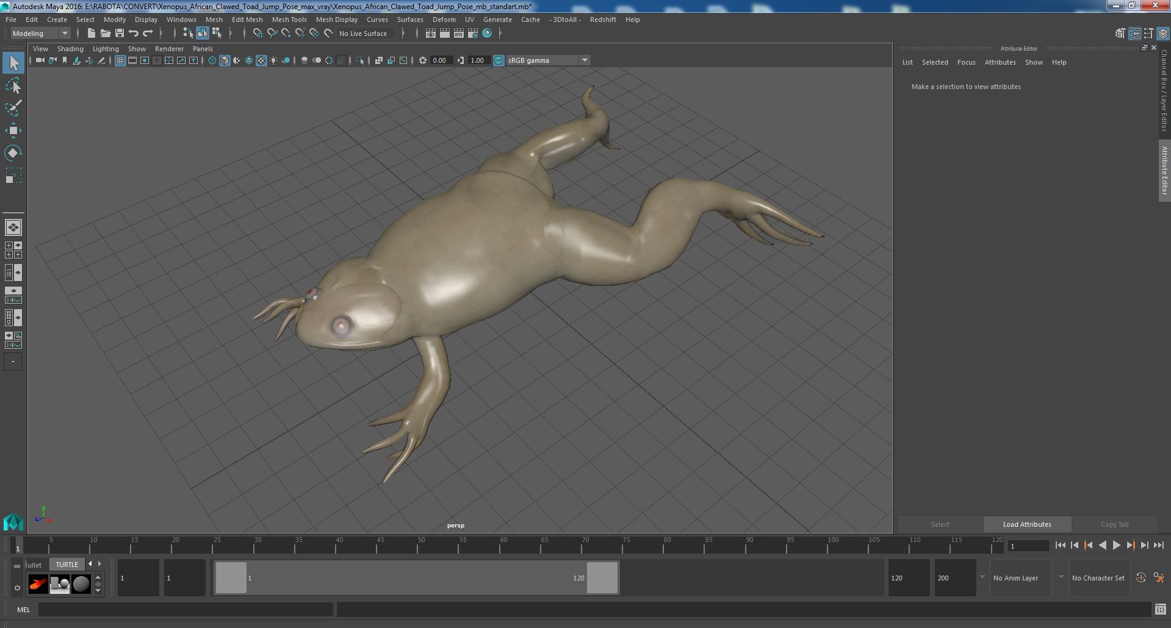Viewport: 1171px width, 628px height.
Task: Activate the Paint Selection tool
Action: (x=13, y=108)
